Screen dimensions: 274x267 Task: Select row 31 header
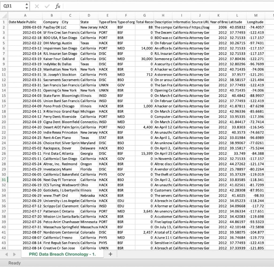tap(4, 180)
